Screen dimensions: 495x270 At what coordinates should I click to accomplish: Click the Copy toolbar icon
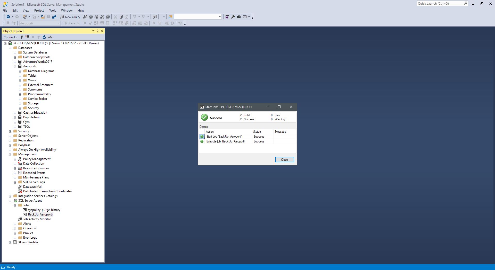click(121, 17)
